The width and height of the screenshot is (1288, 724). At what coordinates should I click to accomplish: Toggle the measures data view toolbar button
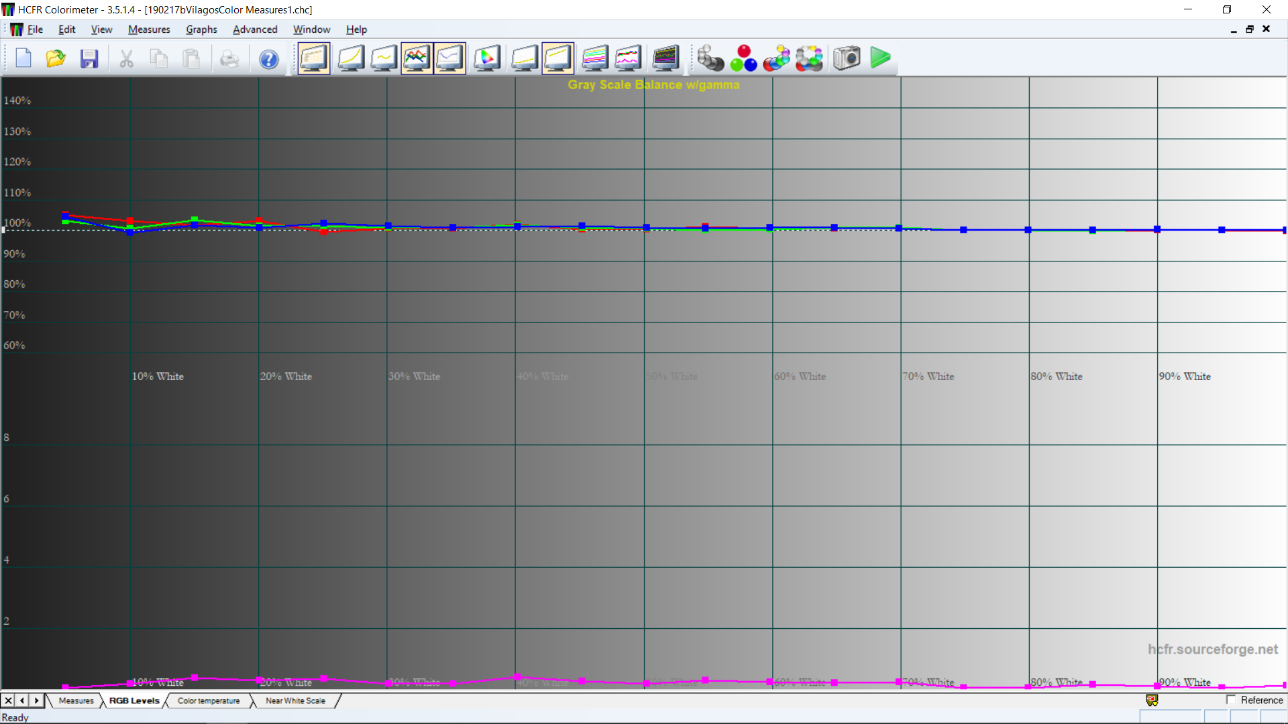[313, 59]
